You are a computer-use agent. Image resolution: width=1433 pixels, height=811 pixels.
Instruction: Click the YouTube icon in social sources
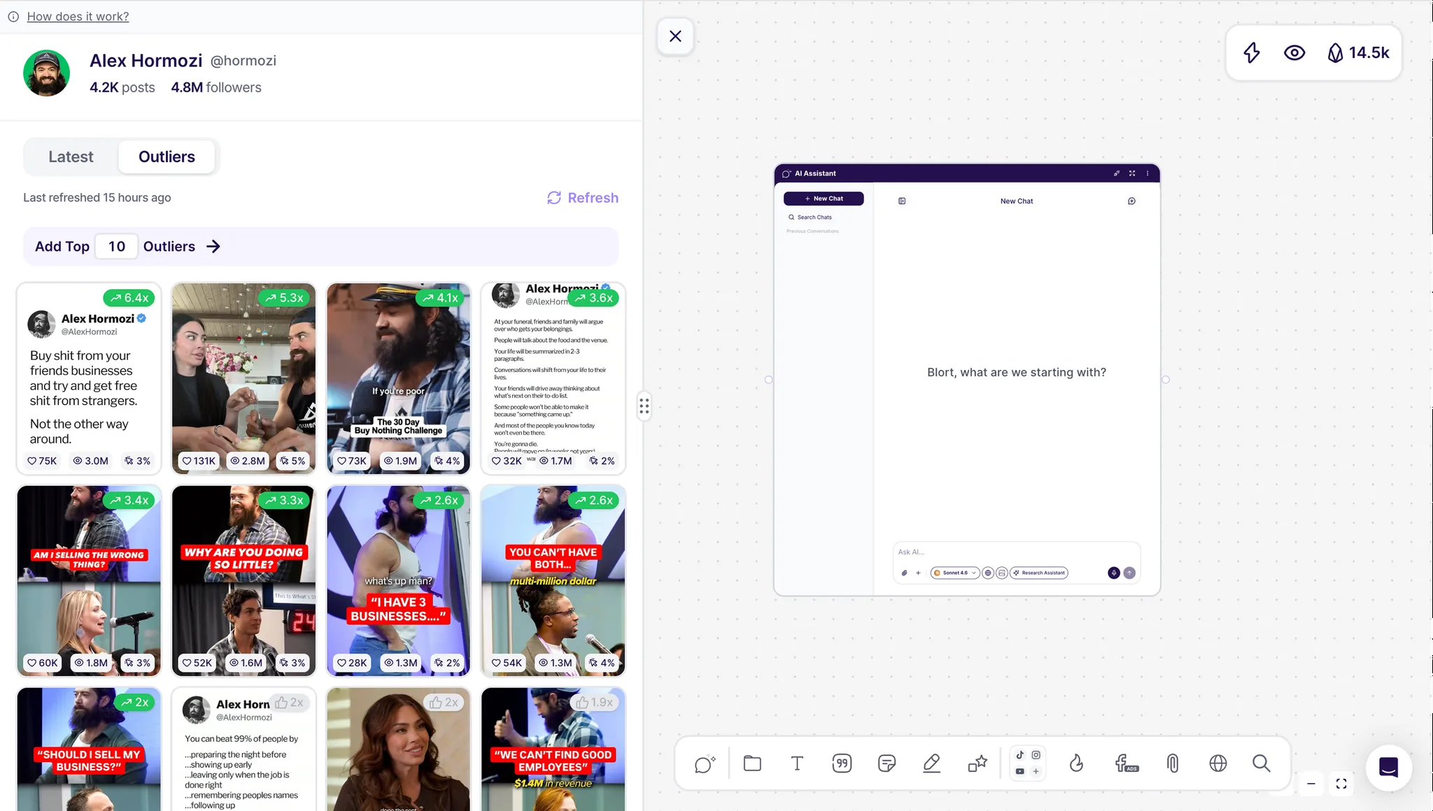[1020, 772]
